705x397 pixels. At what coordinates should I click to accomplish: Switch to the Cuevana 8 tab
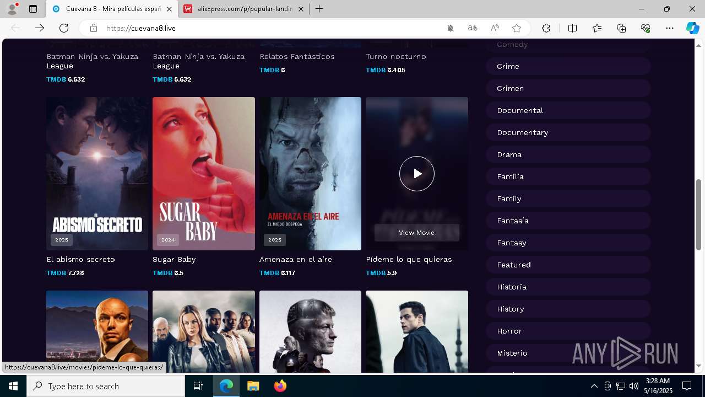point(111,9)
